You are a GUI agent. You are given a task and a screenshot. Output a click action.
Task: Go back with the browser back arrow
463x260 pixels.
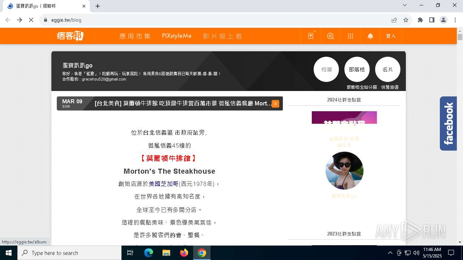8,20
